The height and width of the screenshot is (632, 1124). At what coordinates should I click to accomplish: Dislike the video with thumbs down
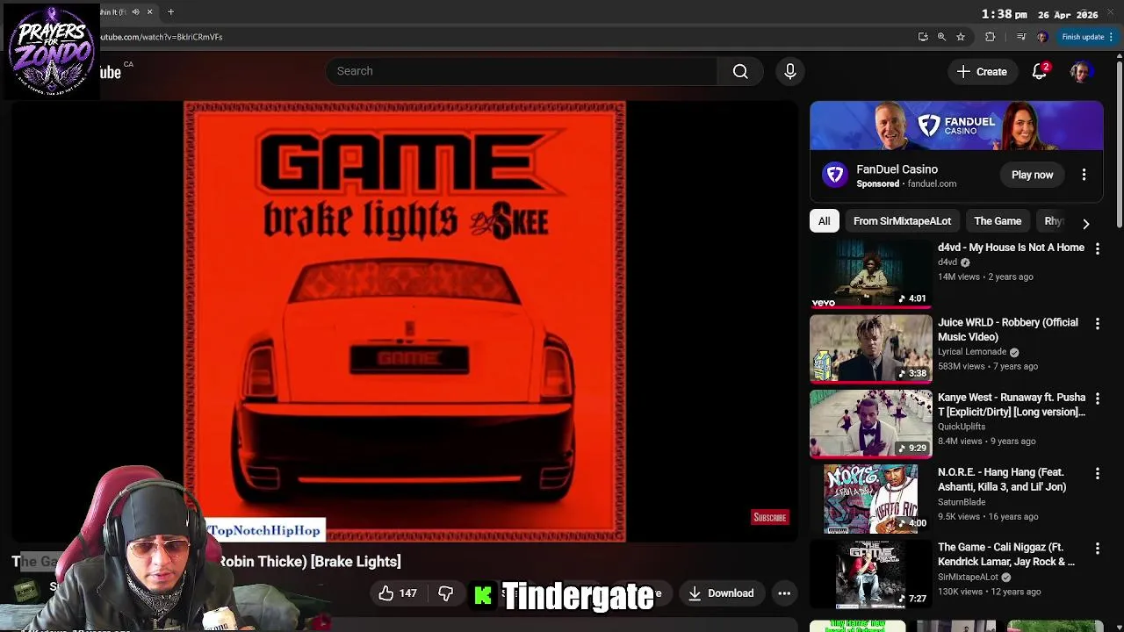tap(446, 593)
